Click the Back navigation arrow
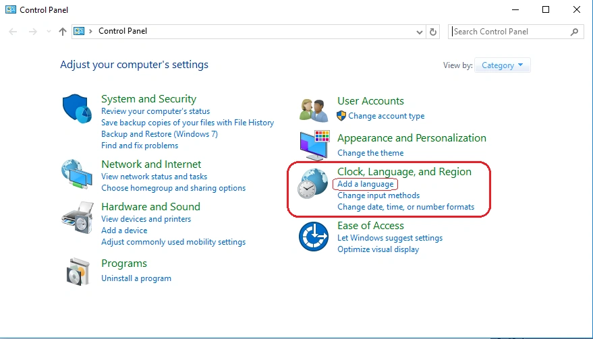The image size is (593, 339). 13,32
